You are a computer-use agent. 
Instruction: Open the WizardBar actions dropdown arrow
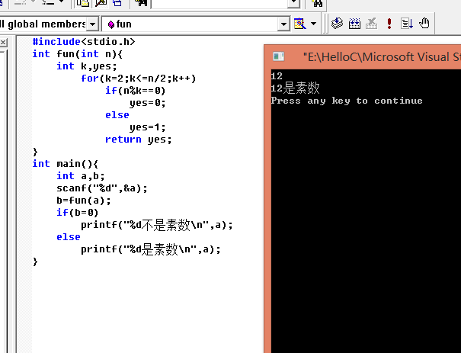coord(314,24)
